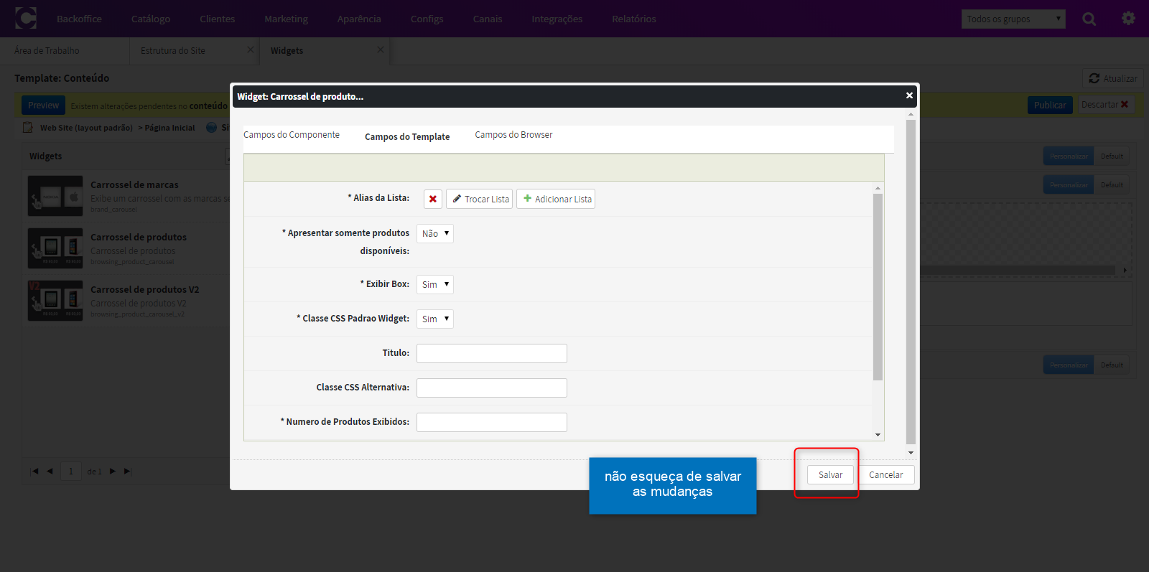Select Carrossel de produtos widget thumbnail
The height and width of the screenshot is (572, 1149).
pyautogui.click(x=55, y=248)
